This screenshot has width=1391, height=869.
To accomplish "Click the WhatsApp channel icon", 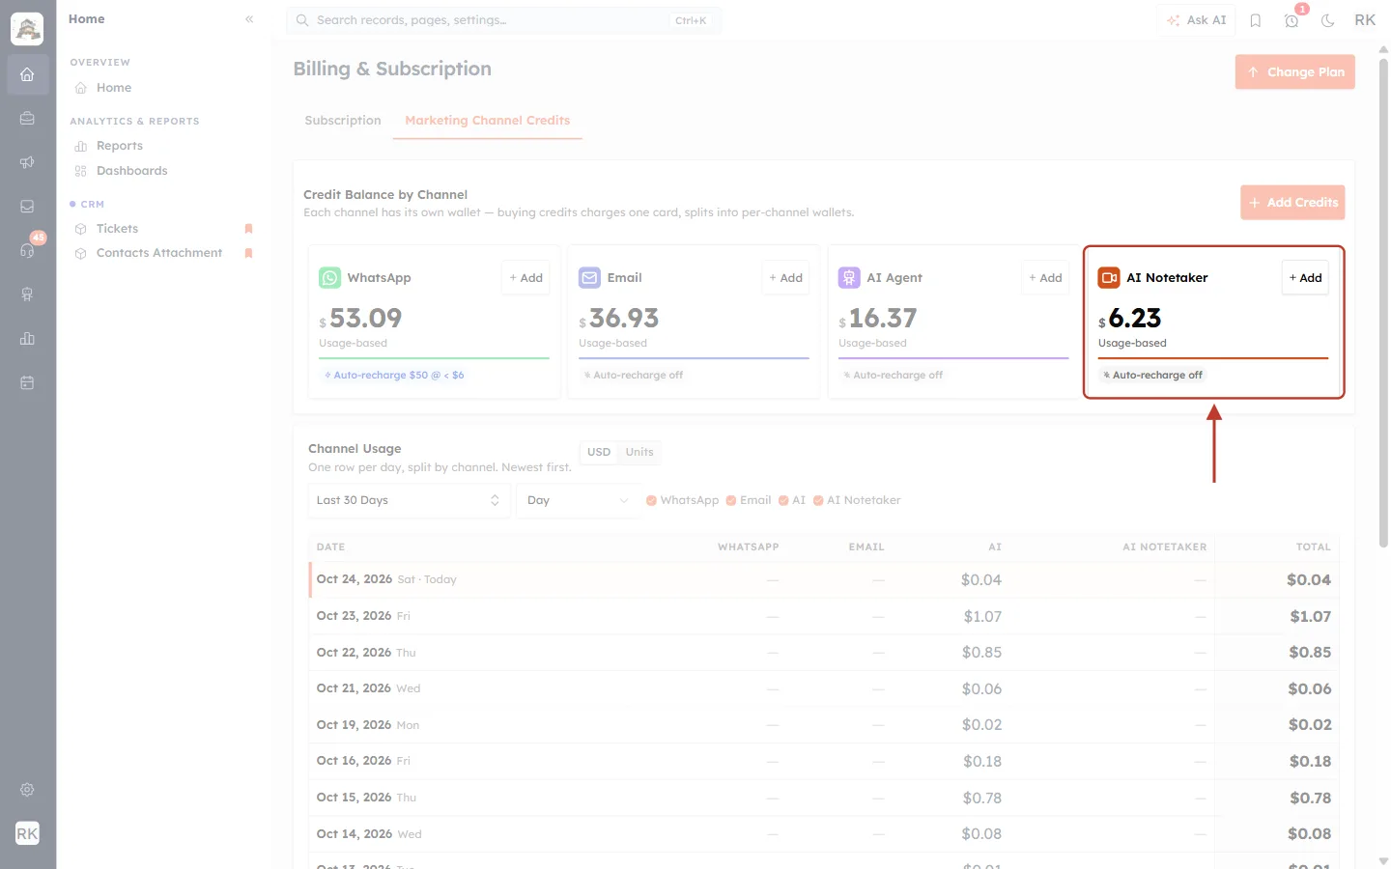I will tap(329, 278).
